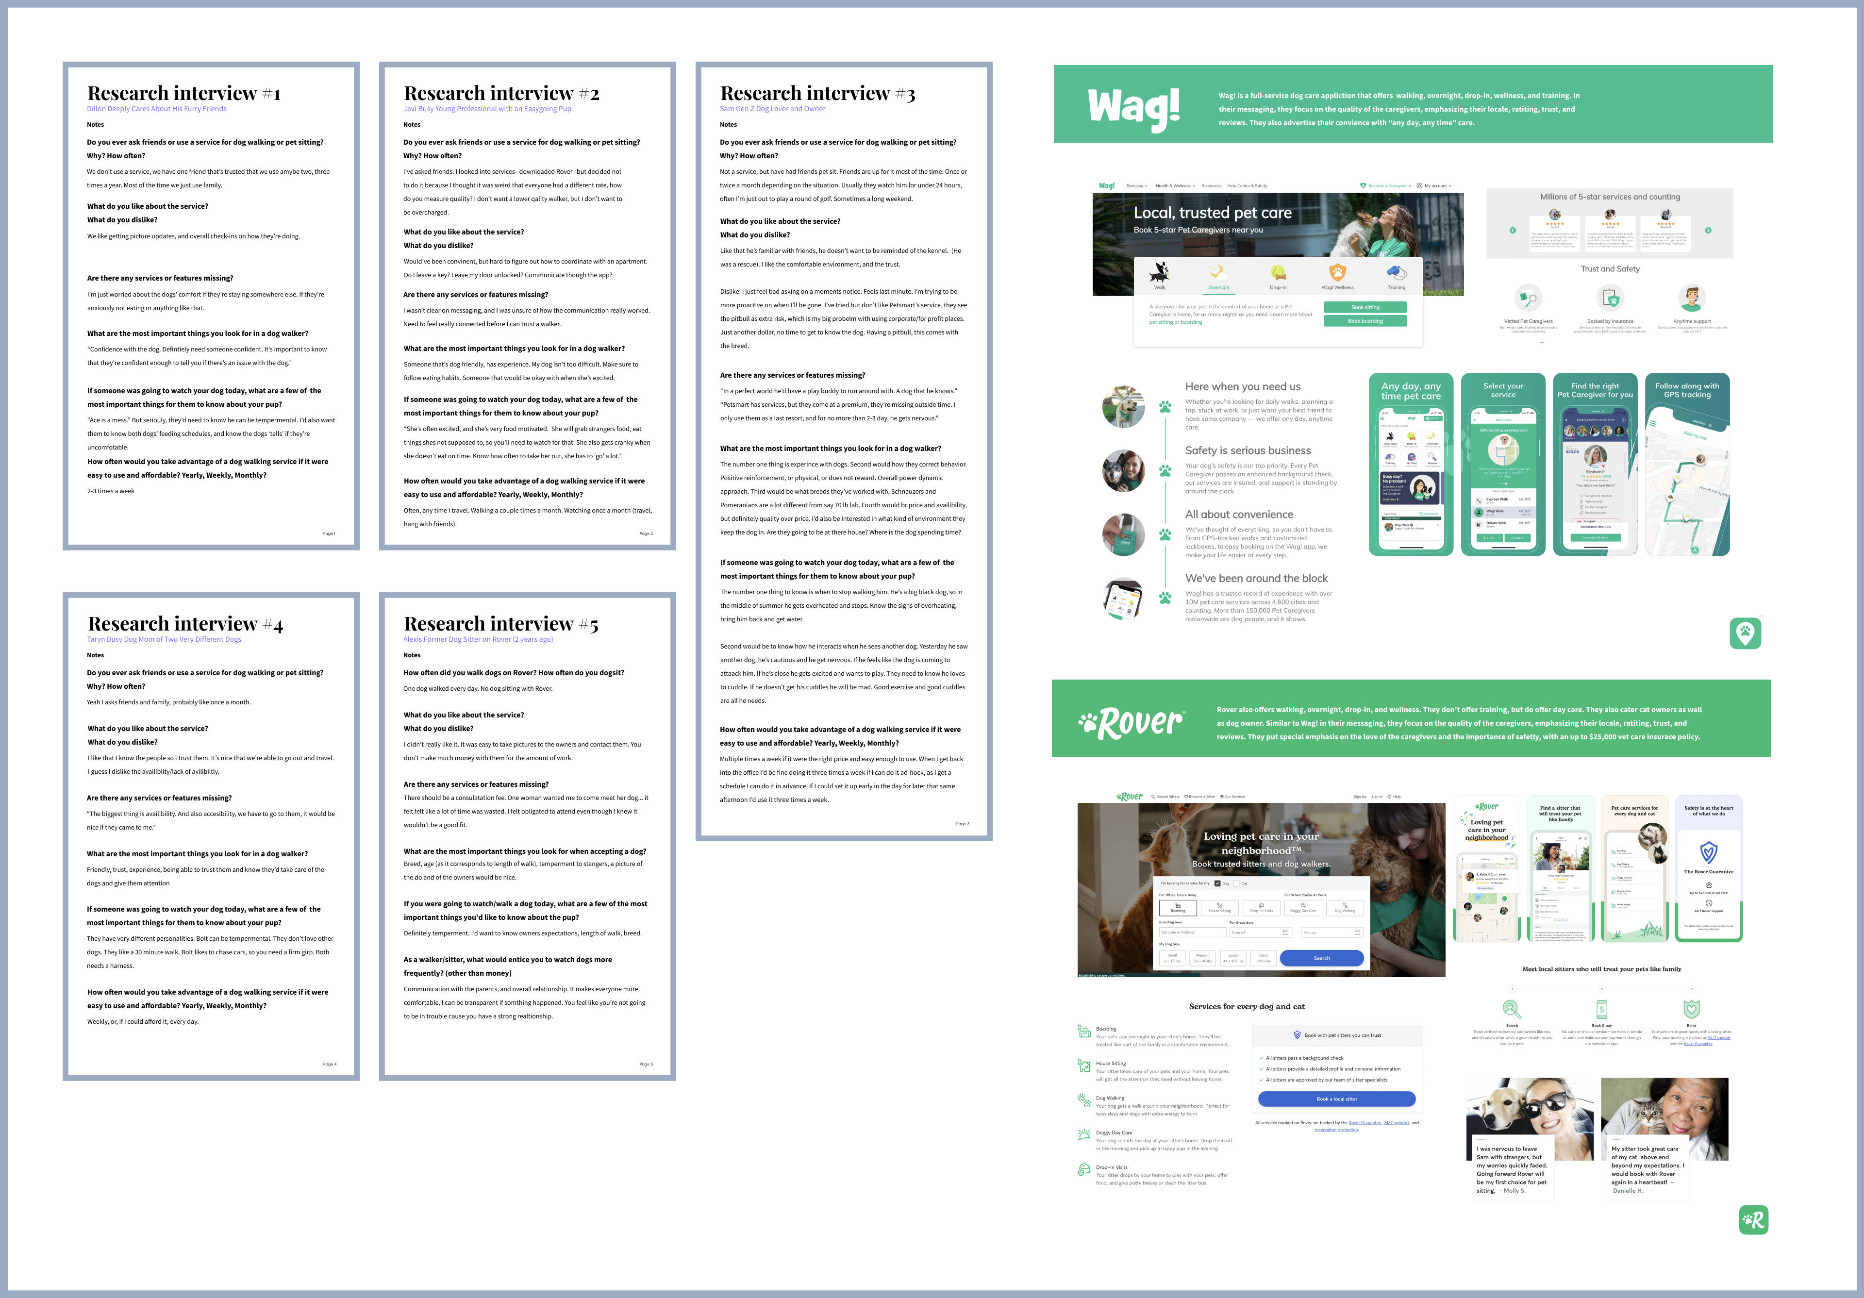Switch to the Overnight service tab
The height and width of the screenshot is (1298, 1864).
click(1218, 276)
